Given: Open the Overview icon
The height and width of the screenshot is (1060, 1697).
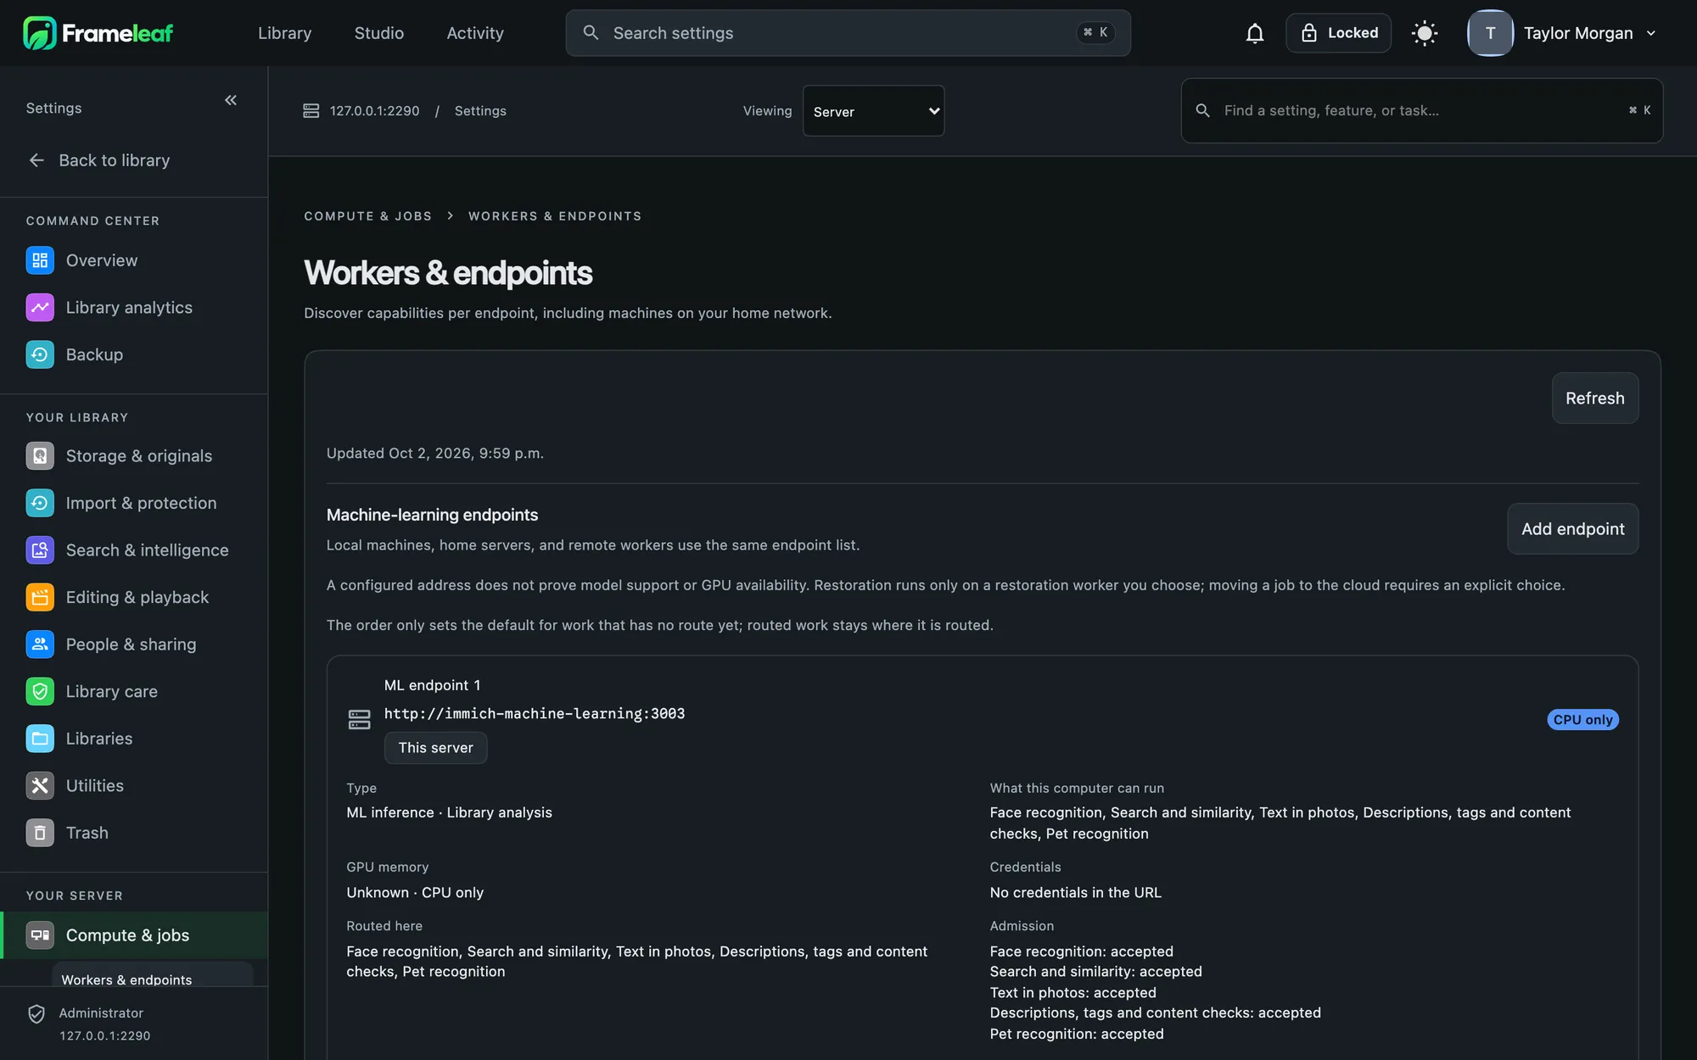Looking at the screenshot, I should coord(40,260).
